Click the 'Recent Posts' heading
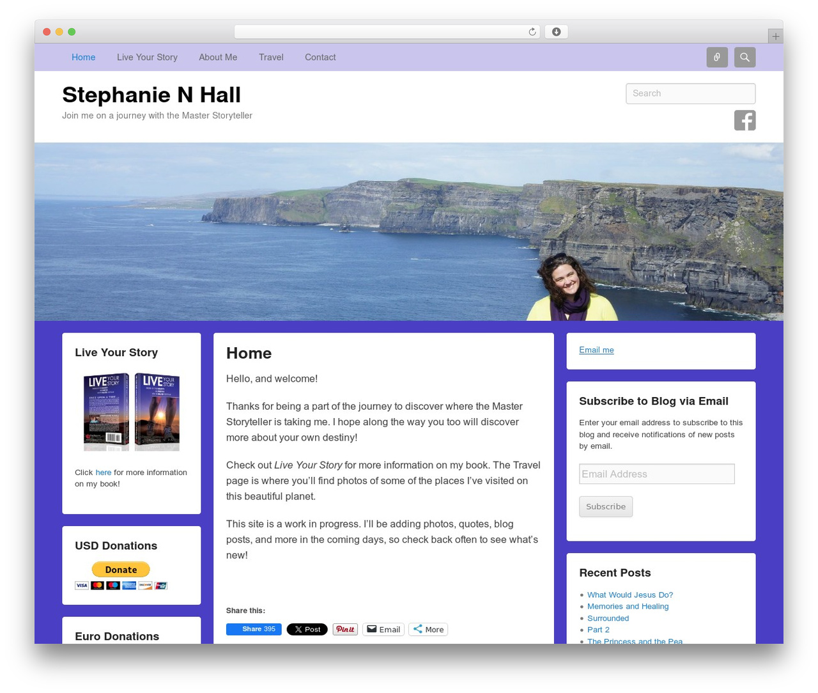Screen dimensions: 818x693 pyautogui.click(x=615, y=573)
